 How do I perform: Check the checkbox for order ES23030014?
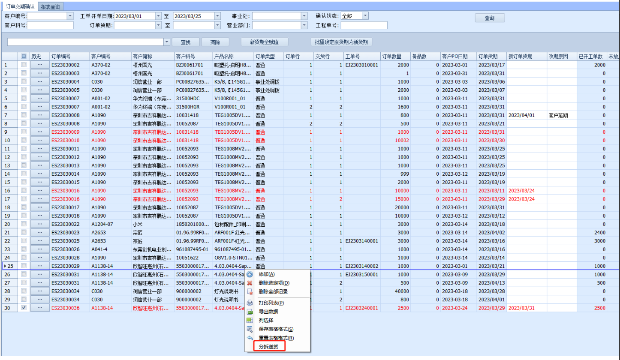pyautogui.click(x=24, y=174)
